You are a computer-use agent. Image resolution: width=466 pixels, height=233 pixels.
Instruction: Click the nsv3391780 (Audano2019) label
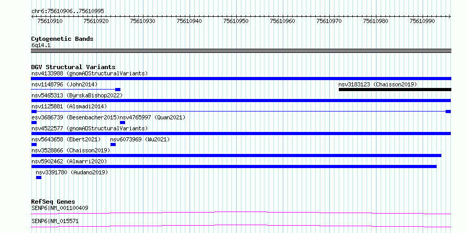pyautogui.click(x=72, y=172)
